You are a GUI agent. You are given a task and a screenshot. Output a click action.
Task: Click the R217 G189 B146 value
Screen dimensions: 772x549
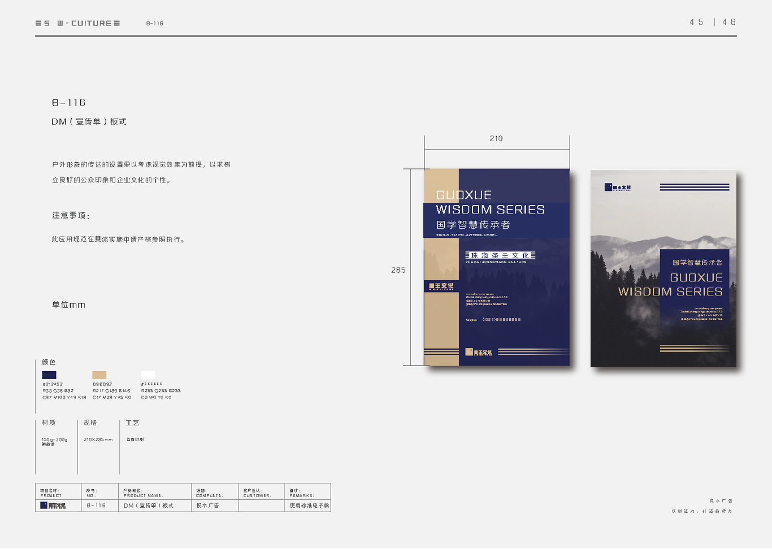pos(111,391)
